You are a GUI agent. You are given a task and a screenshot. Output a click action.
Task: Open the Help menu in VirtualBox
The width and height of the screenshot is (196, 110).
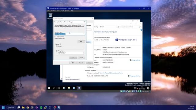tap(72, 11)
